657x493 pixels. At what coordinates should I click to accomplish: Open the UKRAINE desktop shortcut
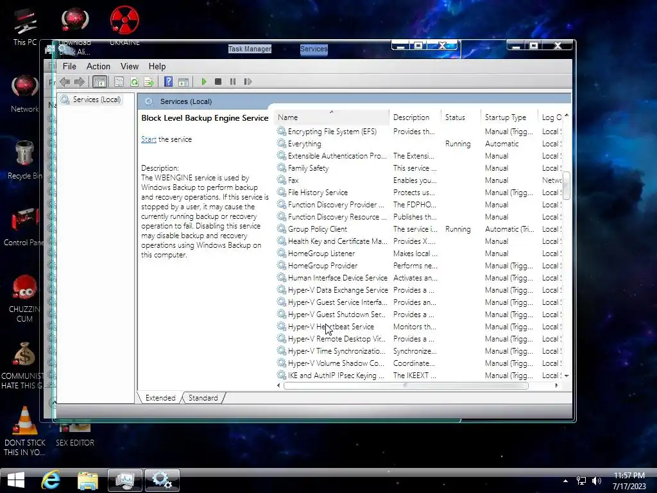click(124, 25)
